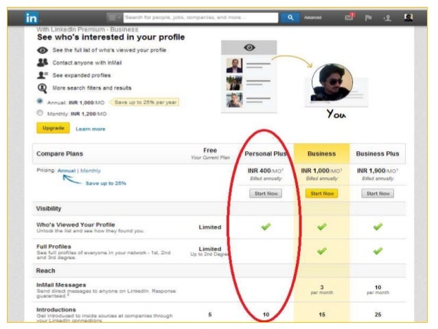Viewport: 438px width, 329px height.
Task: Click 'INR 1,900/MO' Business Plus price
Action: pos(378,170)
